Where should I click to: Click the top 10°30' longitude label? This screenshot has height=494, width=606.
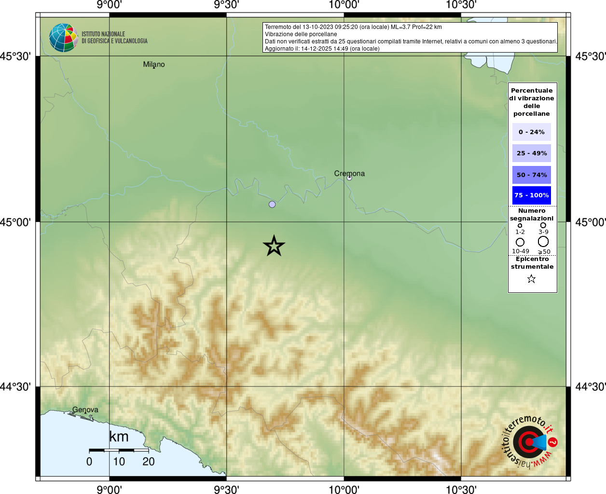click(x=461, y=5)
